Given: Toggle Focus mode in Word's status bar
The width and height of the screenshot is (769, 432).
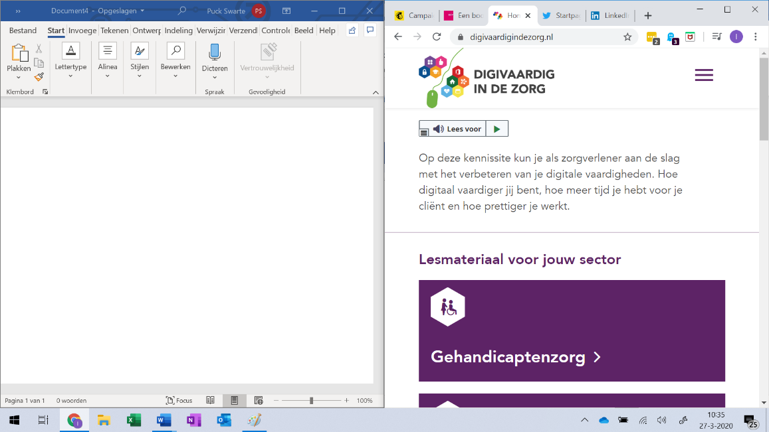Looking at the screenshot, I should point(179,400).
